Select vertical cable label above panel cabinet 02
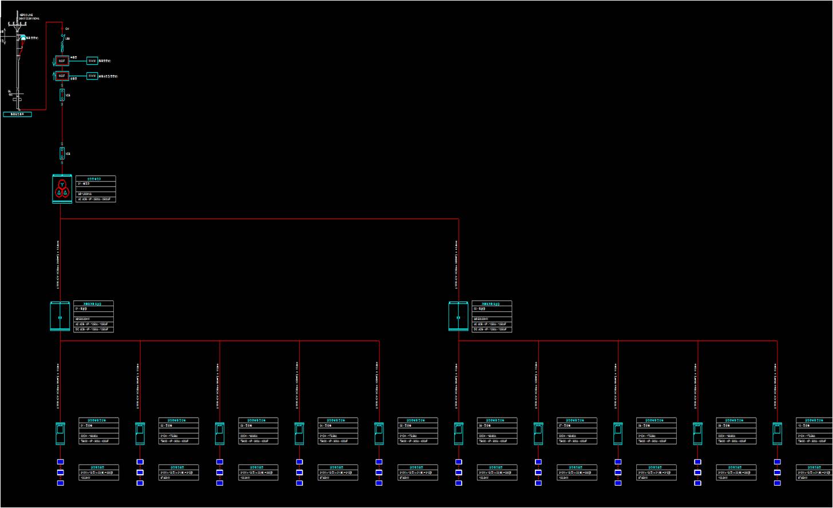This screenshot has width=833, height=508. click(456, 264)
